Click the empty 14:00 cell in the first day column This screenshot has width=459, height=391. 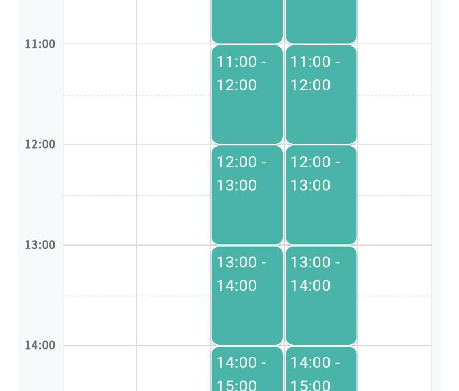100,368
